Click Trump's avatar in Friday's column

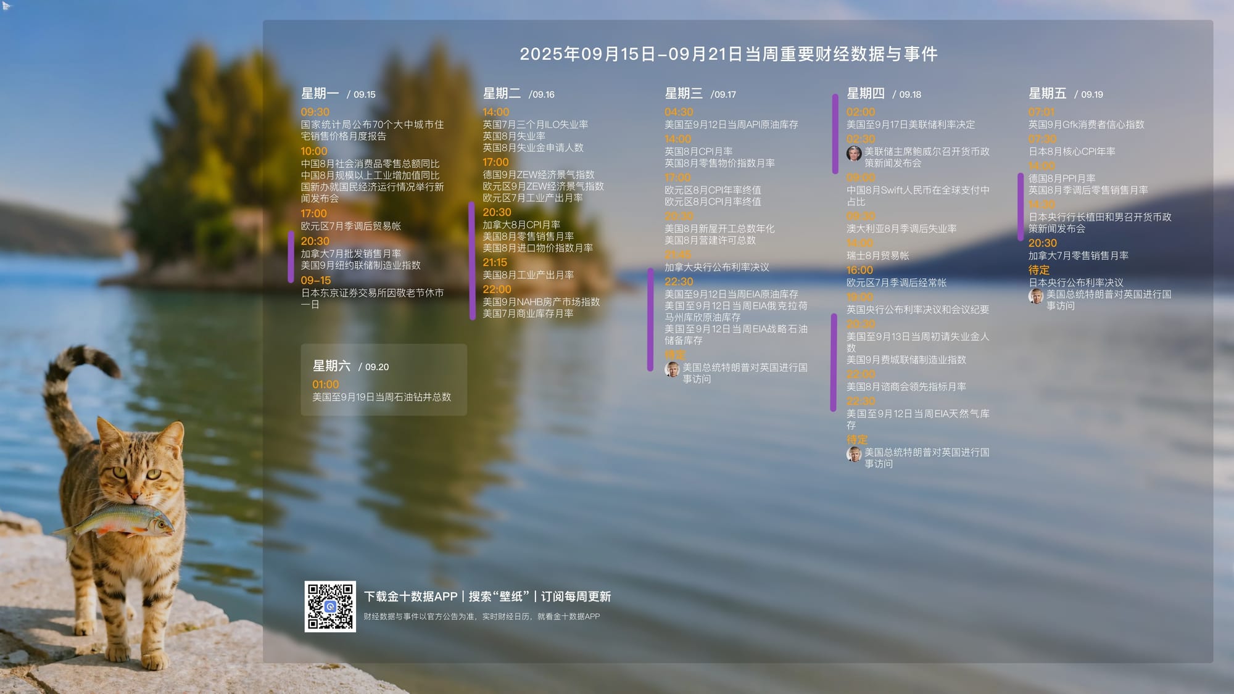[1036, 297]
